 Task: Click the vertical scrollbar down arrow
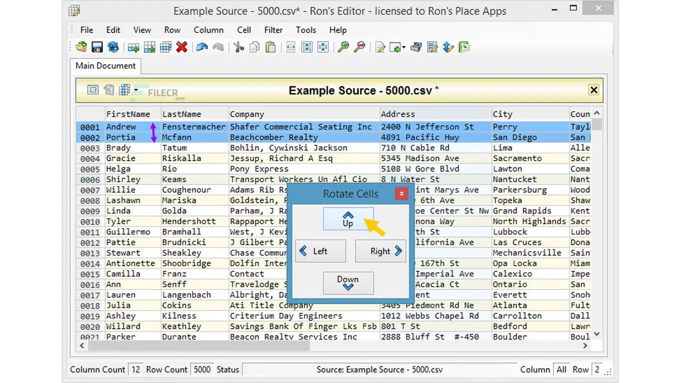(597, 334)
